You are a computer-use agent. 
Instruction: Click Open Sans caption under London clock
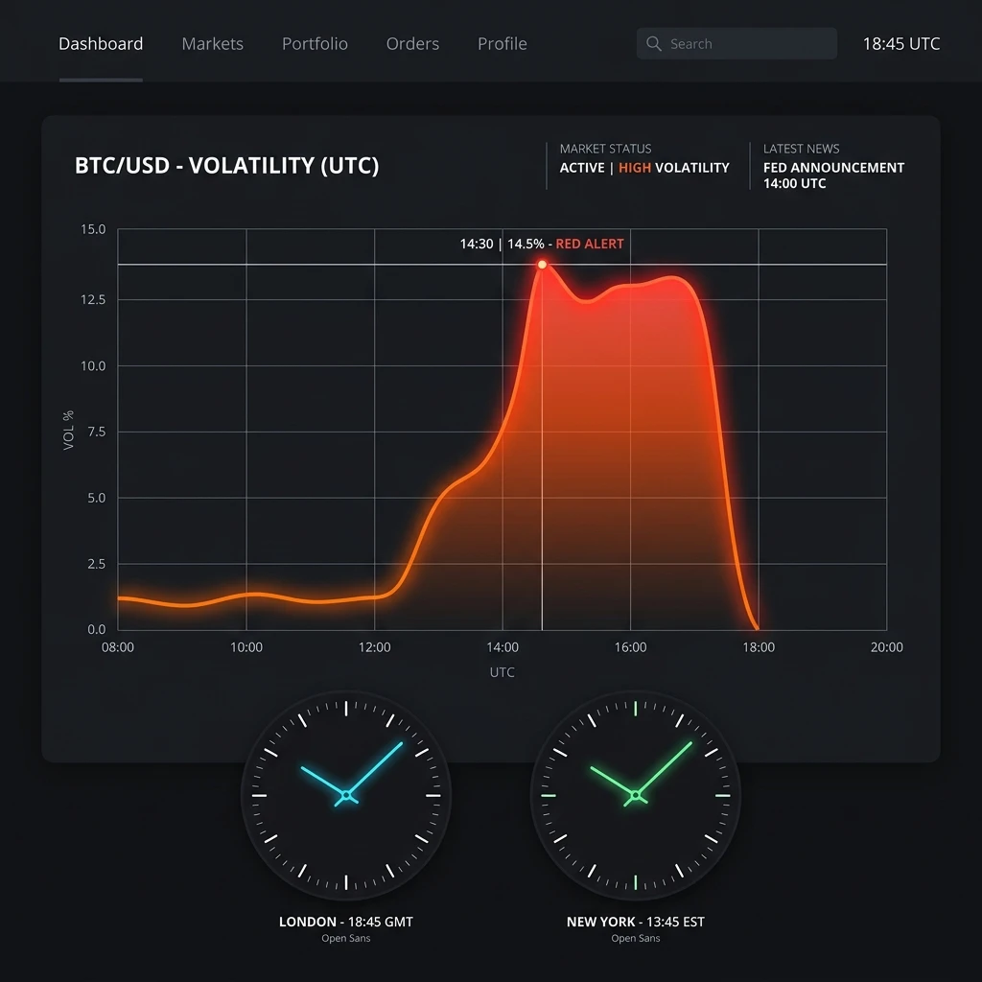(345, 938)
